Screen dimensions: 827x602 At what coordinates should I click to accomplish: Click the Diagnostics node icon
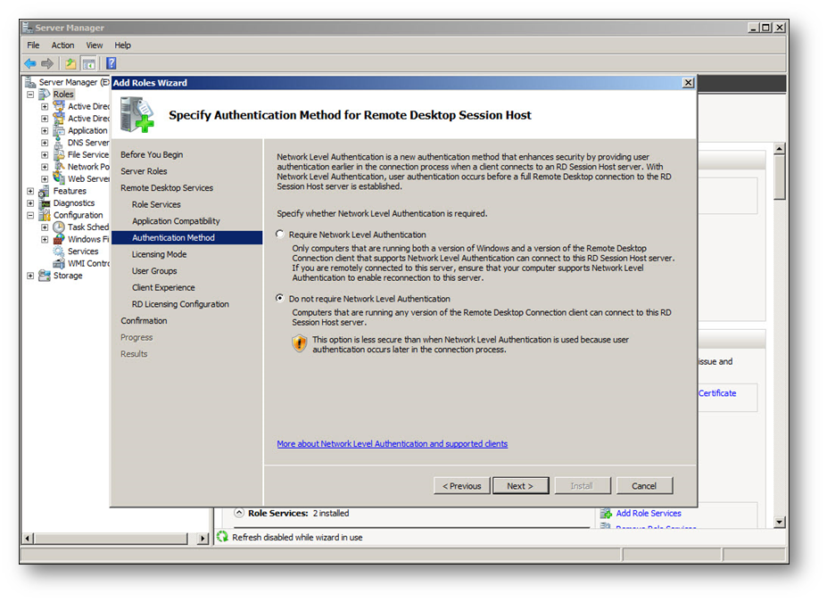(45, 203)
